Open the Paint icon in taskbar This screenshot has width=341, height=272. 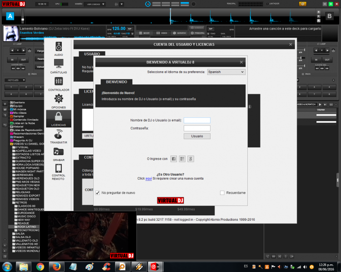(90, 267)
